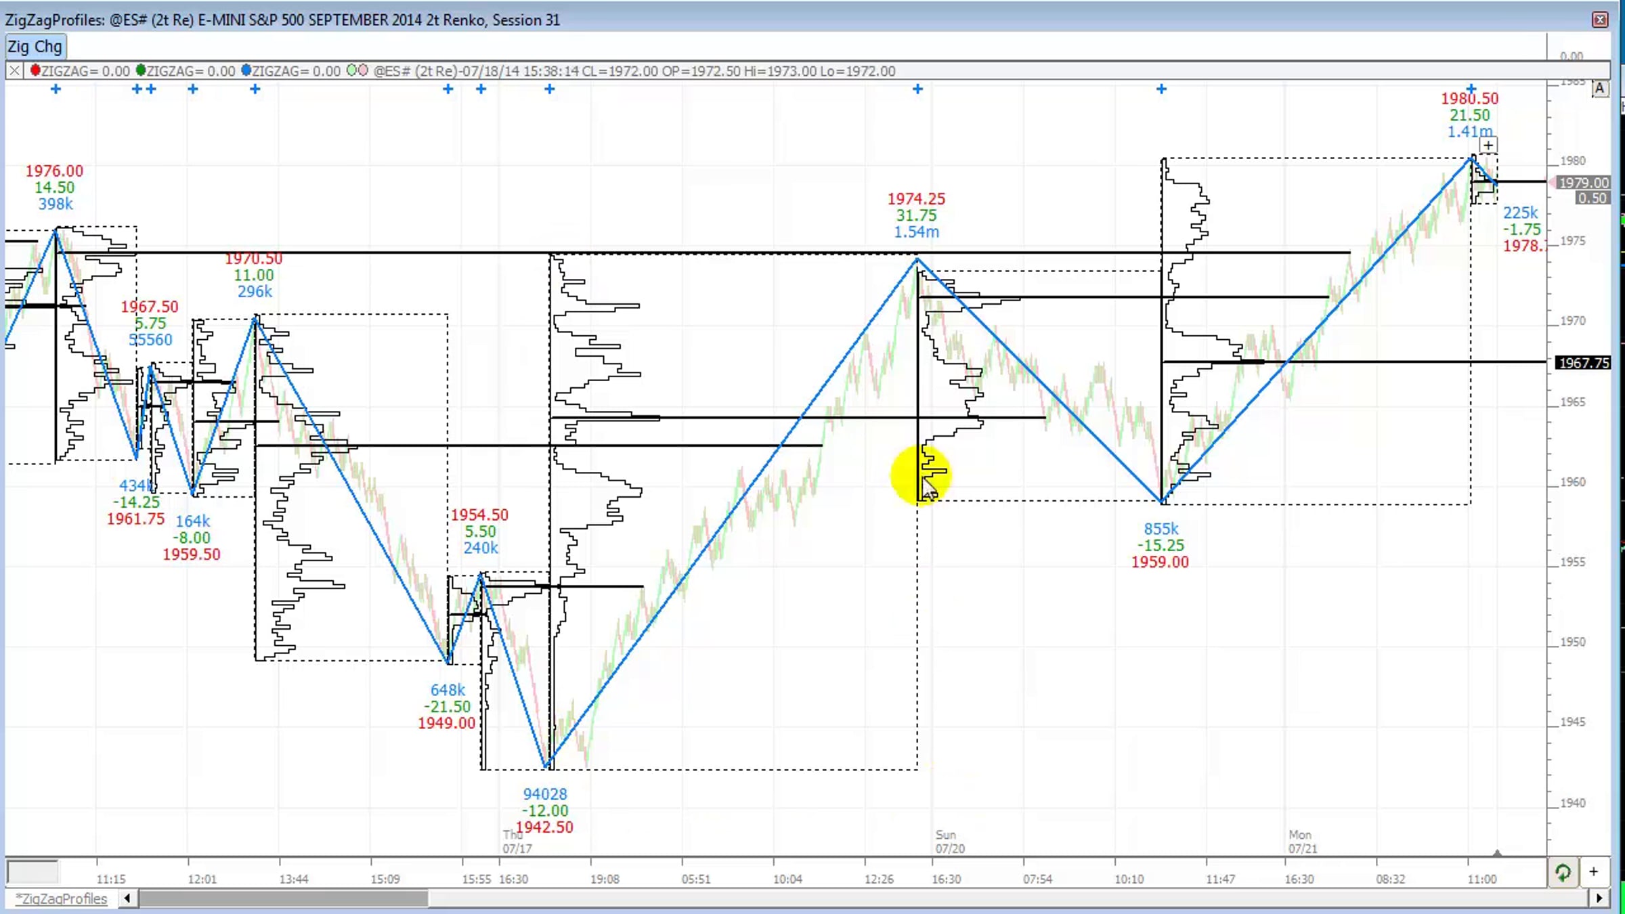Click the red 1967.50 peak label

point(150,307)
